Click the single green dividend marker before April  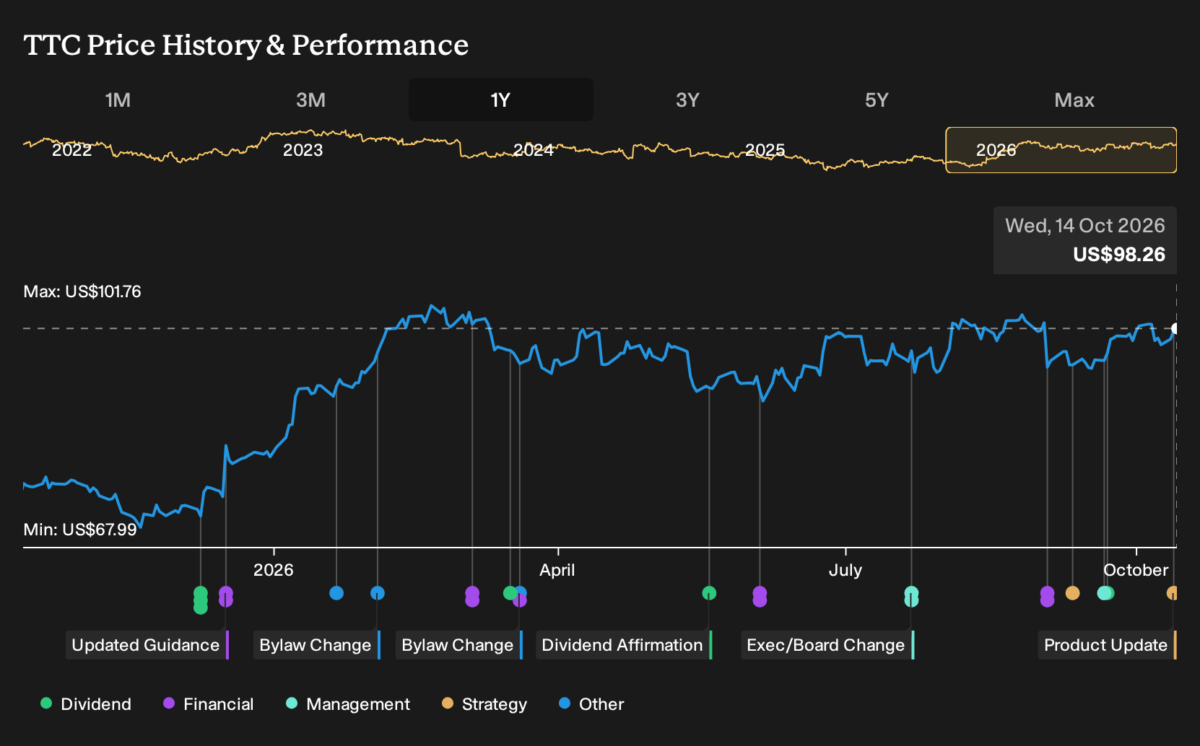[510, 593]
